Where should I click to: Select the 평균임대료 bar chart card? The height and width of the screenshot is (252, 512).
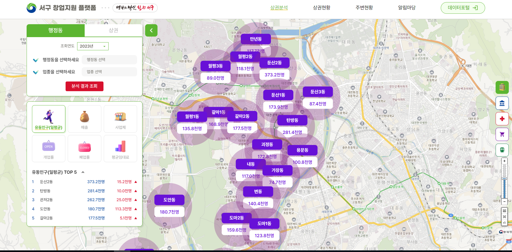click(x=120, y=148)
